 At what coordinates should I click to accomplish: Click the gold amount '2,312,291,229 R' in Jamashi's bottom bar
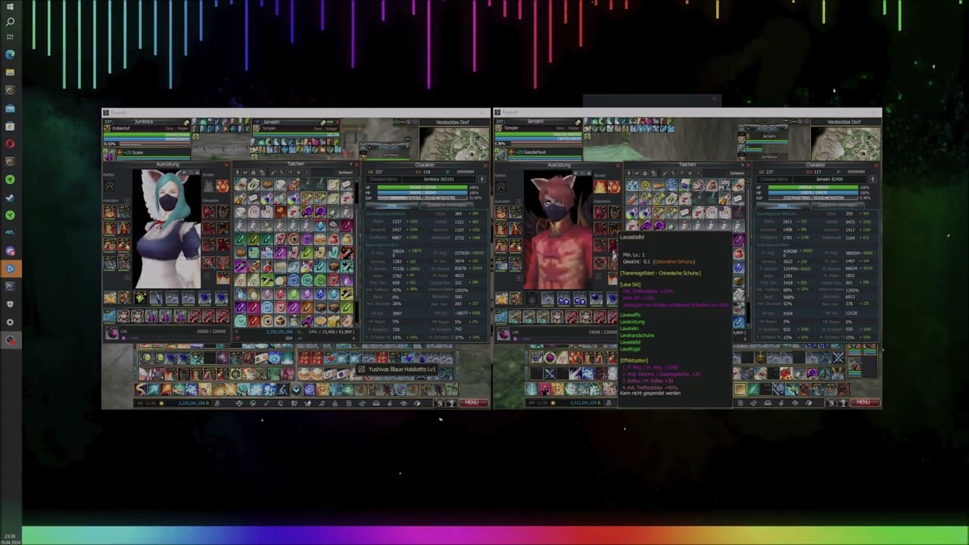coord(584,403)
